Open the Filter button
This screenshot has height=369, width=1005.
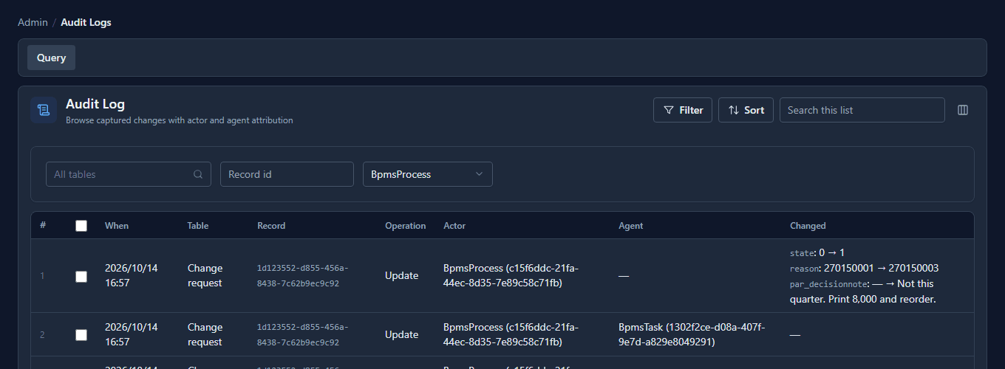point(683,110)
